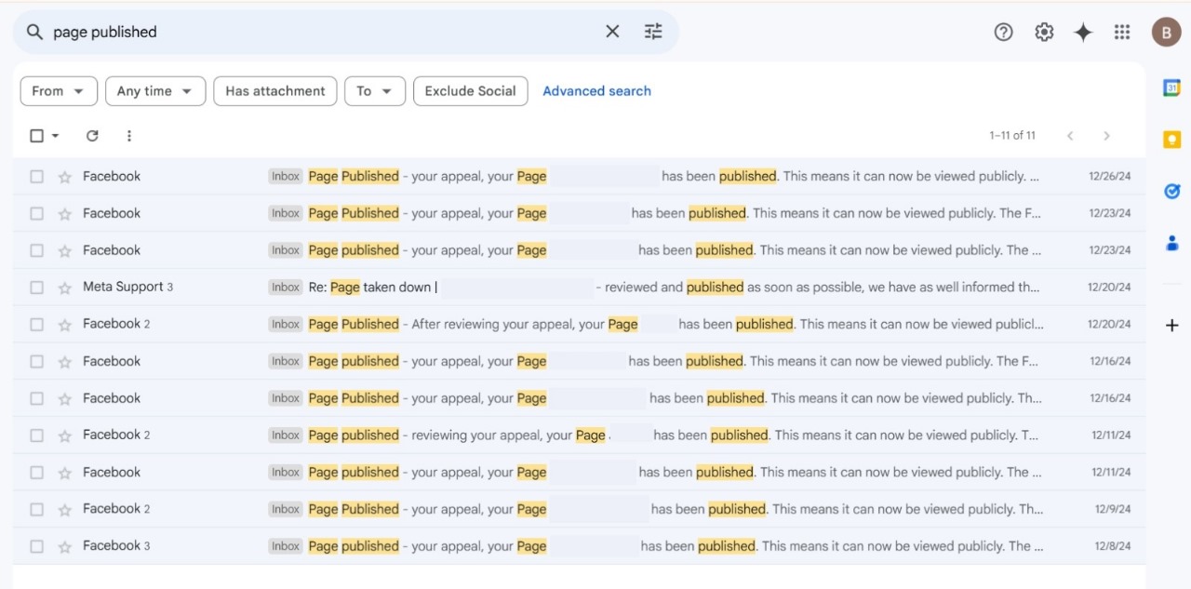Clear the search with the X icon
The height and width of the screenshot is (589, 1191).
[x=612, y=32]
